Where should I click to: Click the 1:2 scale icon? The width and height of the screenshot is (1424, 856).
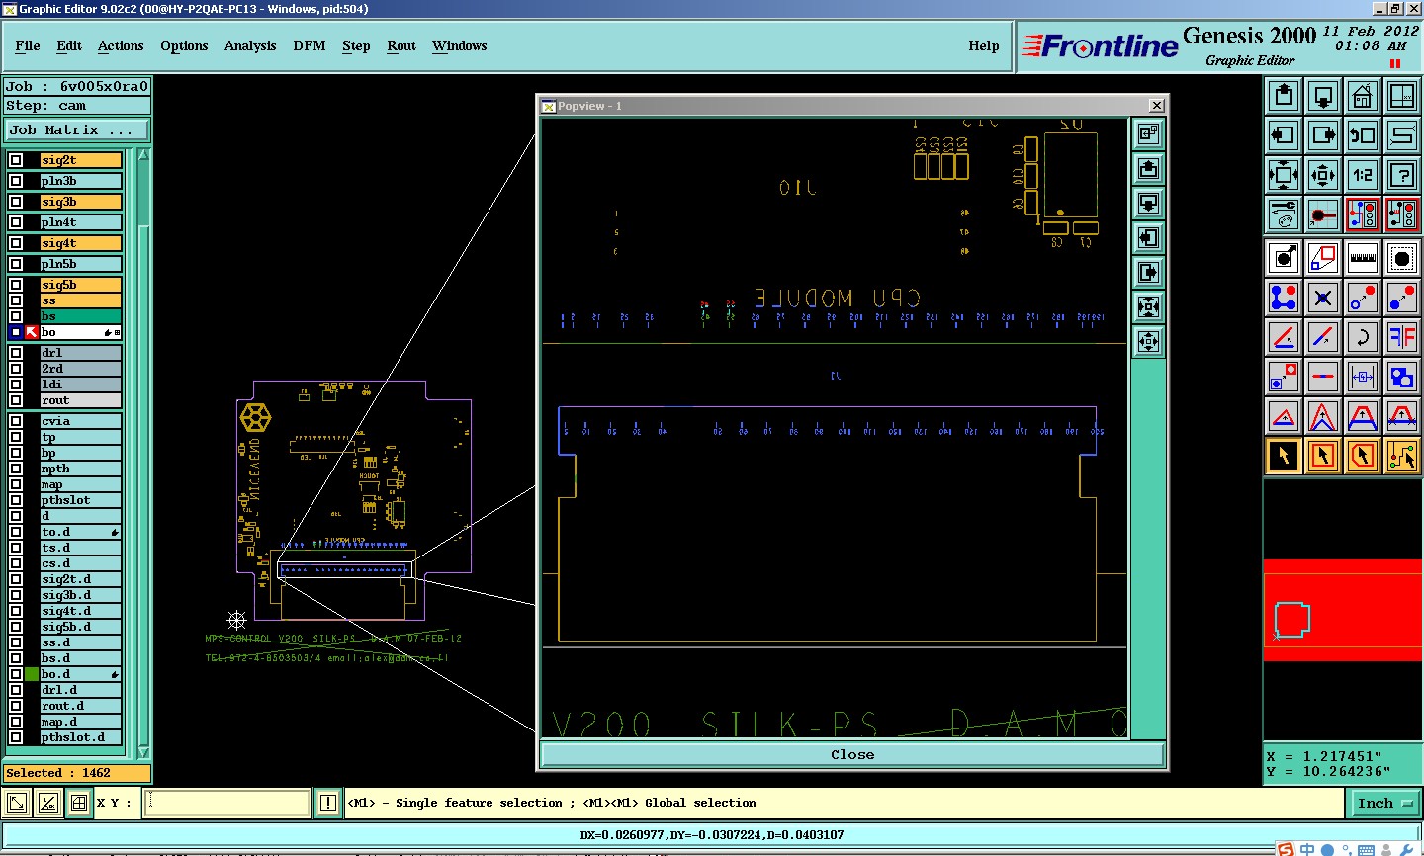(1363, 175)
